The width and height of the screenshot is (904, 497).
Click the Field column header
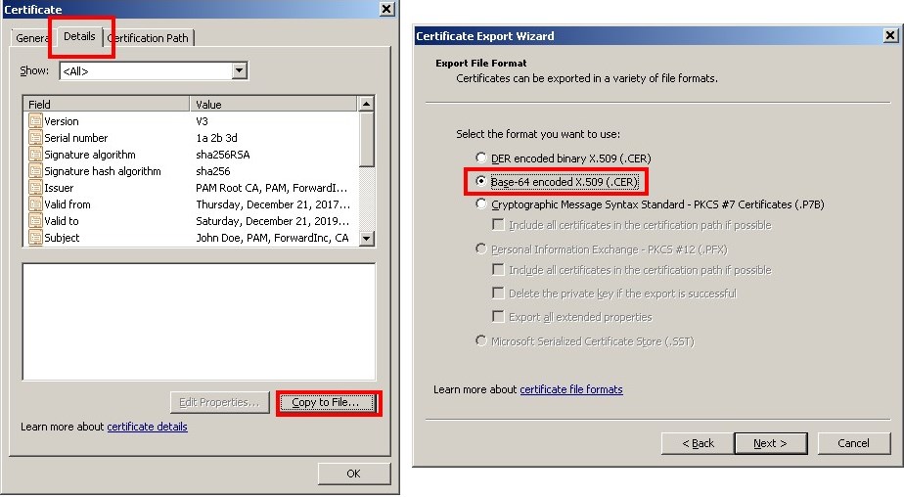[107, 105]
